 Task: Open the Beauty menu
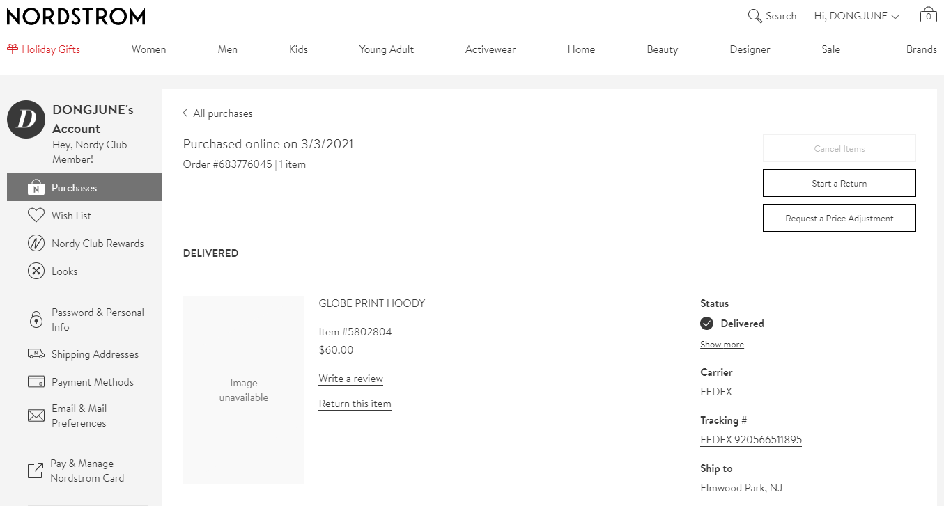(662, 49)
